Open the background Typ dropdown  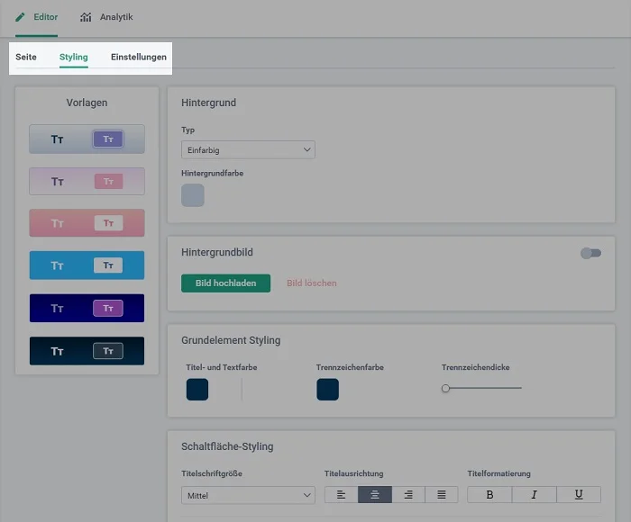[x=248, y=150]
